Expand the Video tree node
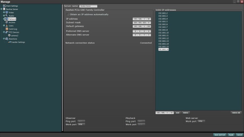The image size is (244, 137). pyautogui.click(x=4, y=12)
